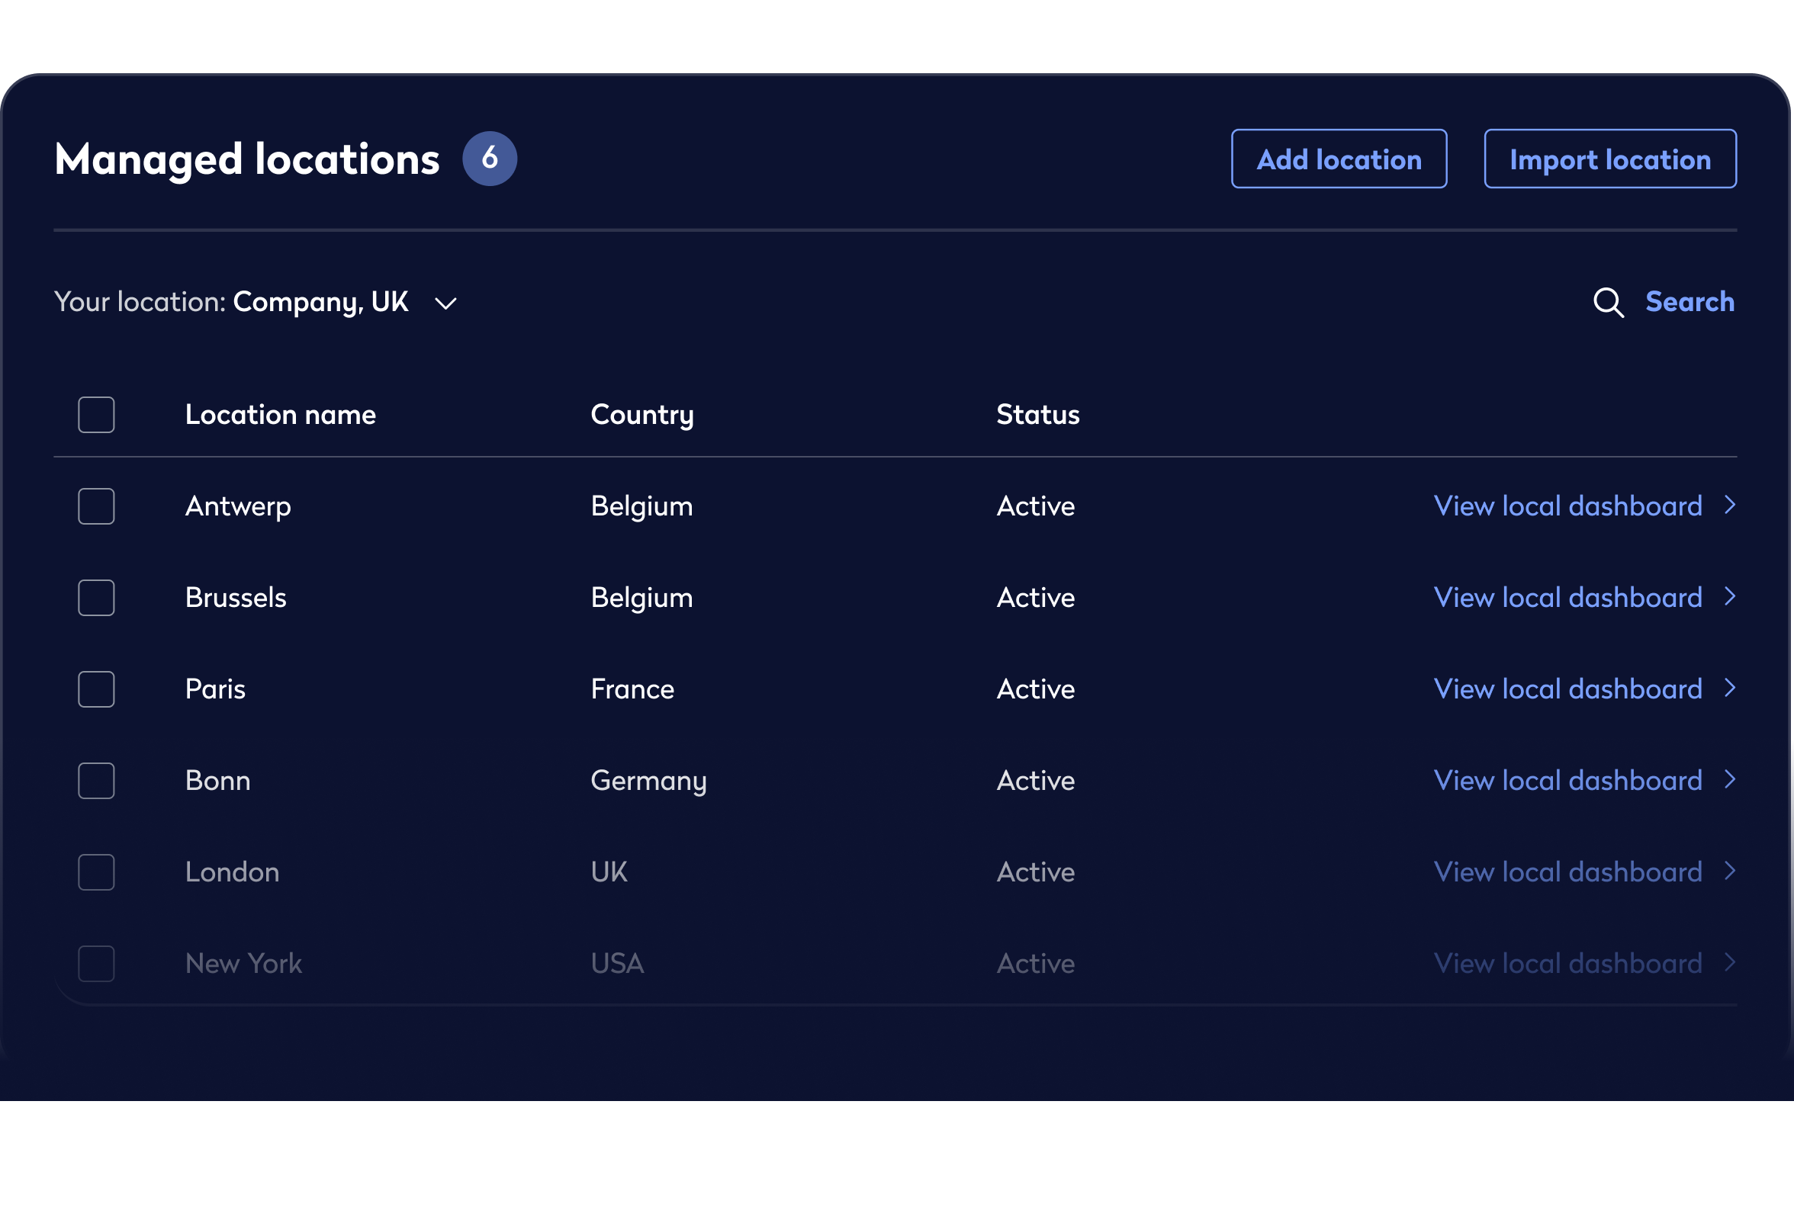
Task: Click the Status column header
Action: [1039, 415]
